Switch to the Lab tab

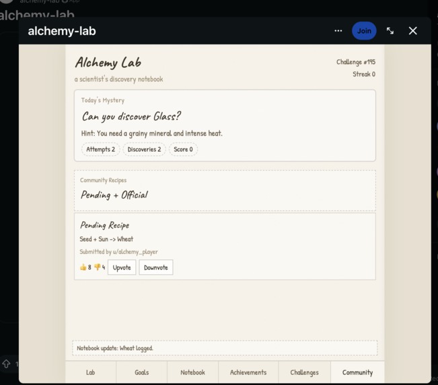(91, 372)
